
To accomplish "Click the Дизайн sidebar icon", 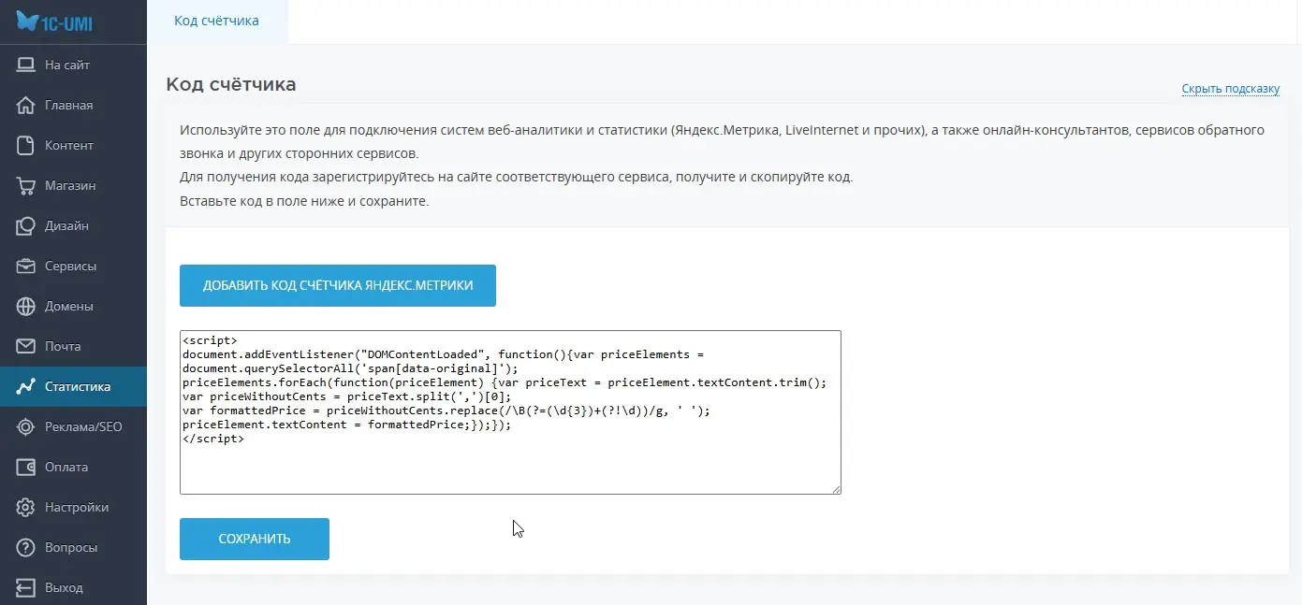I will 26,225.
